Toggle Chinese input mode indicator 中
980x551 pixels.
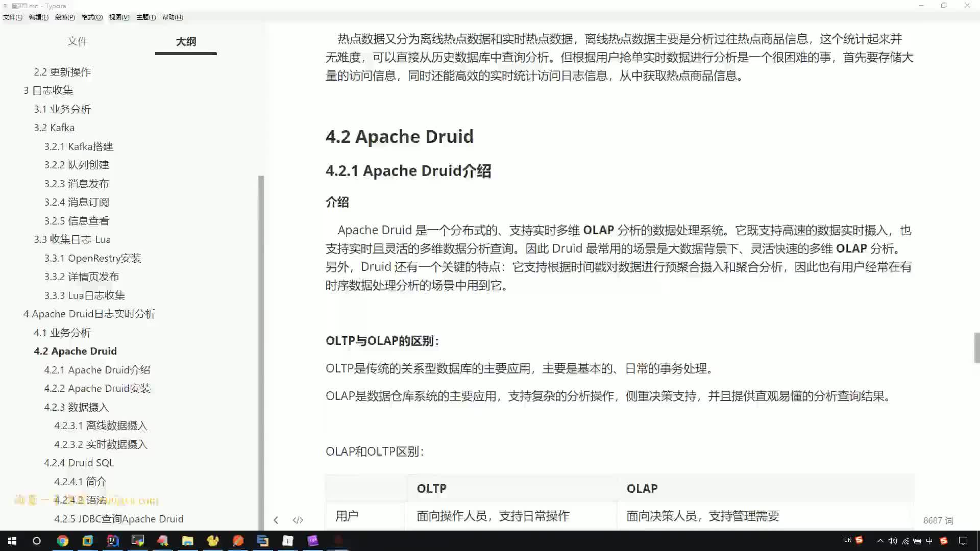pyautogui.click(x=929, y=541)
